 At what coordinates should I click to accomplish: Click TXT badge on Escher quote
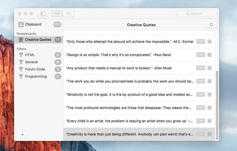(201, 41)
